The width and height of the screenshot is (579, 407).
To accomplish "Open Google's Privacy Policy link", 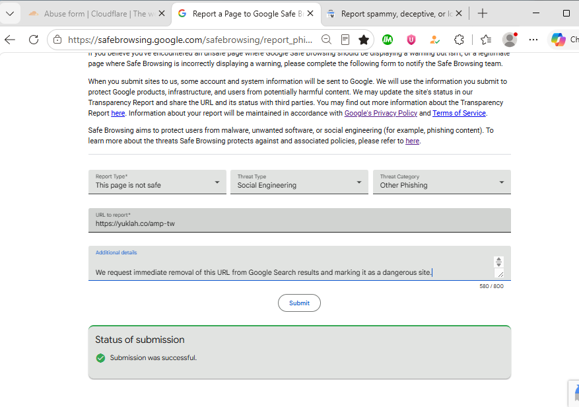I will 381,113.
